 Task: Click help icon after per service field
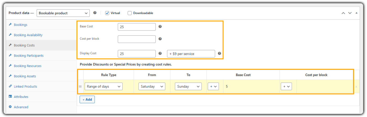(x=219, y=53)
